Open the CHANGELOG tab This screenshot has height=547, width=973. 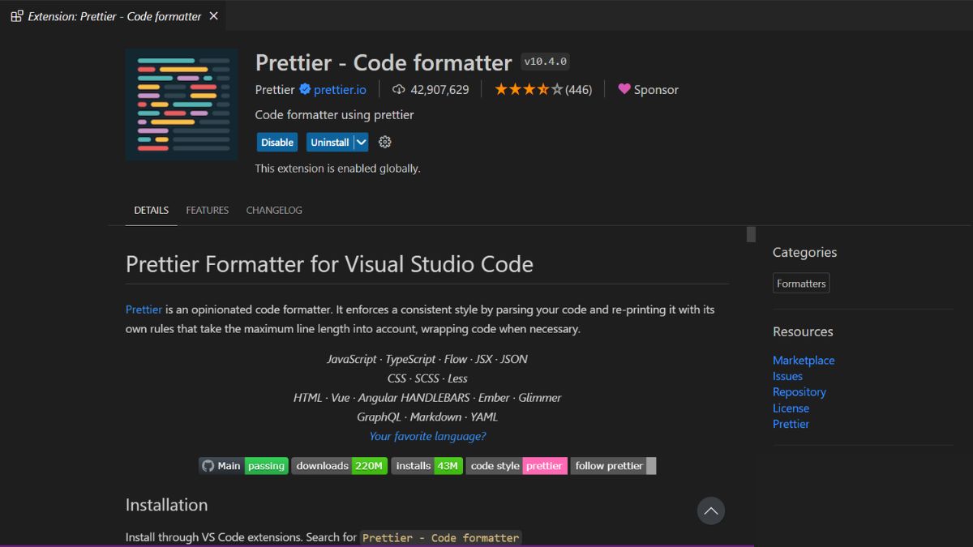(274, 210)
